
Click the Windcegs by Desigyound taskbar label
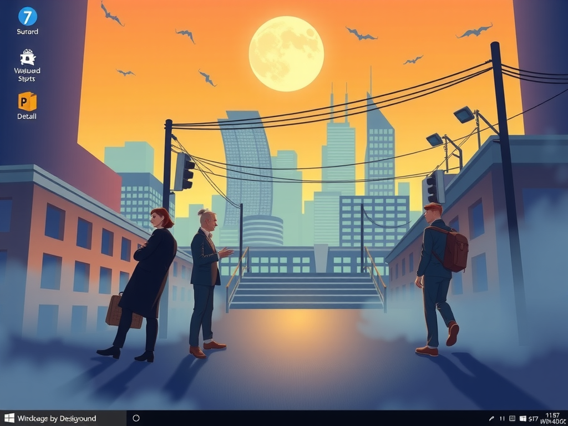(x=55, y=418)
